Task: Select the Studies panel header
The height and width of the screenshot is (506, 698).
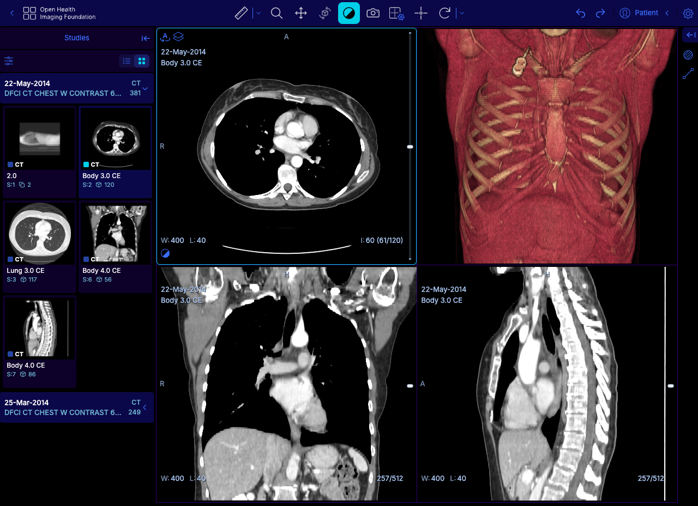Action: pos(77,38)
